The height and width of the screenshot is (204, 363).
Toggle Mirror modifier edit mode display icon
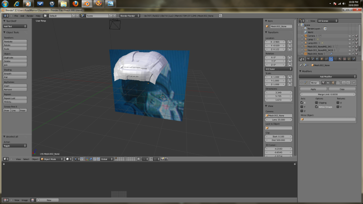tap(333, 83)
